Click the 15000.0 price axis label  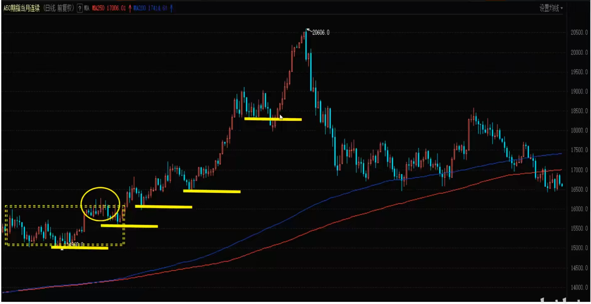(579, 248)
